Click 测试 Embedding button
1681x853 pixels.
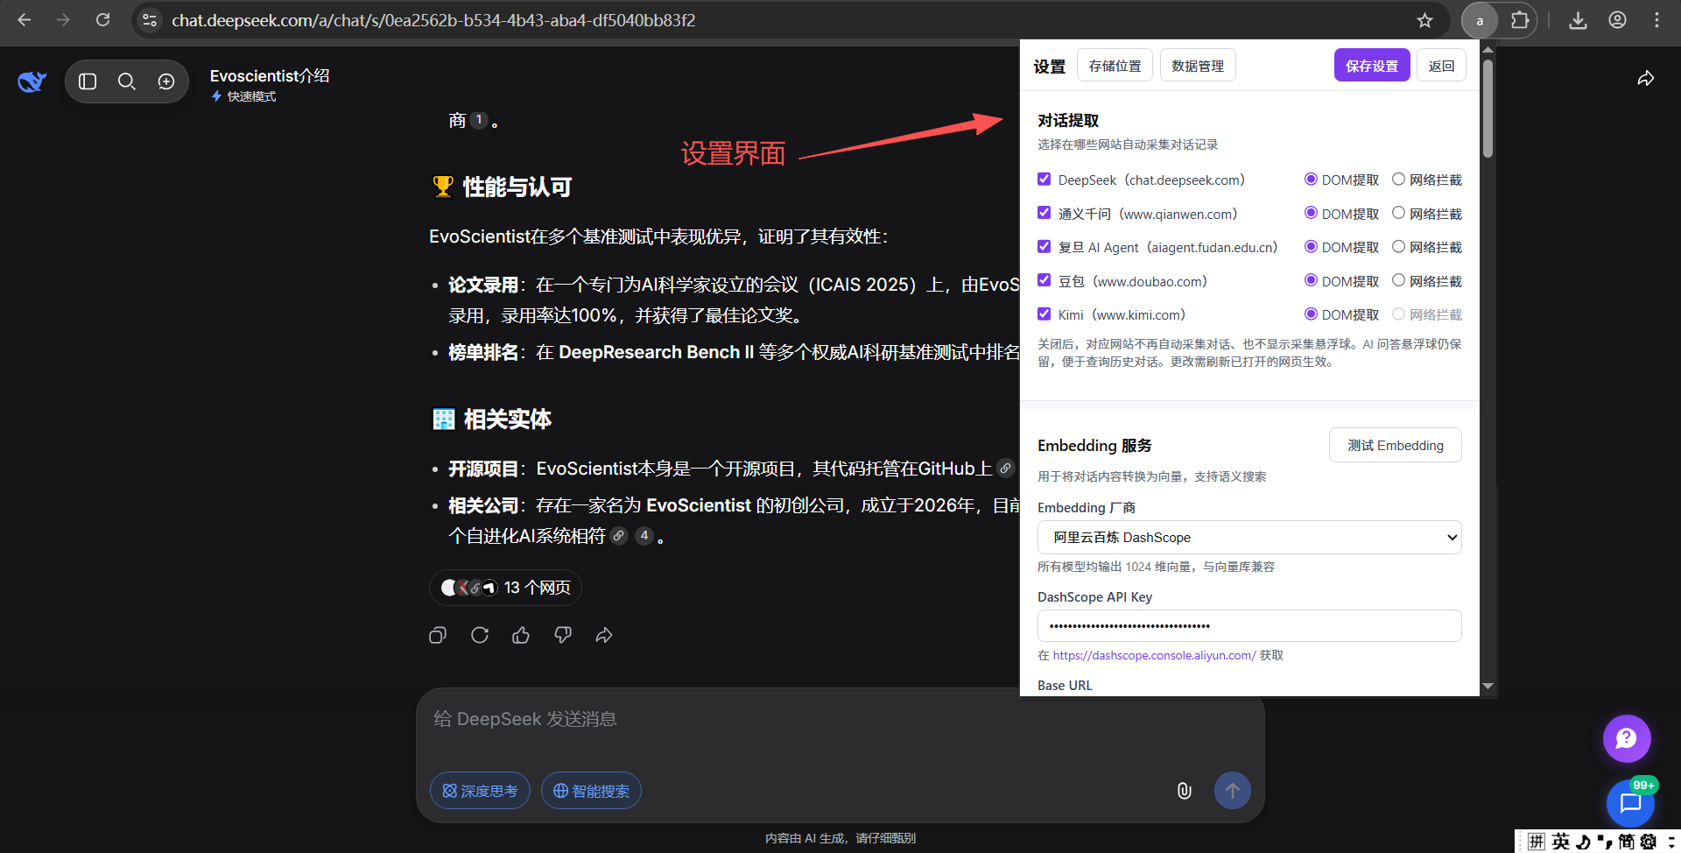pos(1396,445)
